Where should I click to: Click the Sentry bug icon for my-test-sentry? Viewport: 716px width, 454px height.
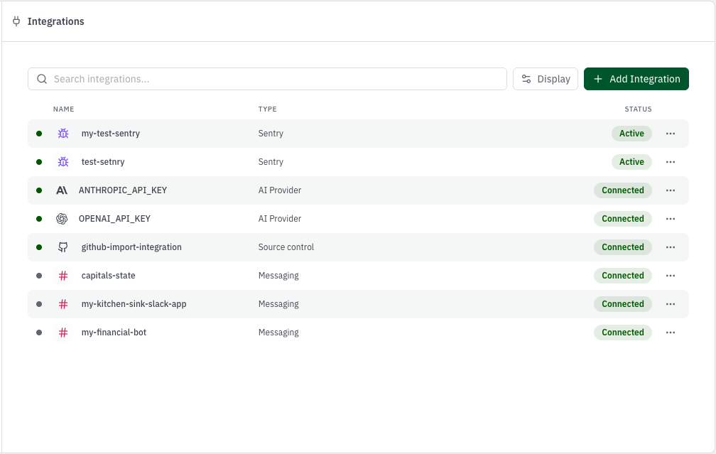click(63, 134)
